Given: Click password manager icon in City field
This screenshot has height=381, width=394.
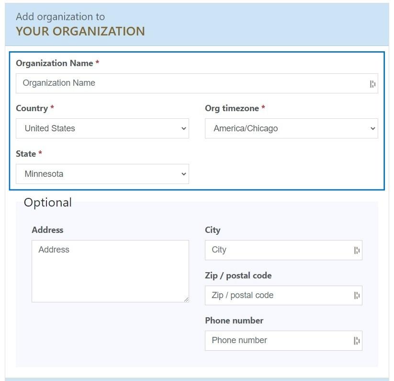Looking at the screenshot, I should tap(357, 250).
